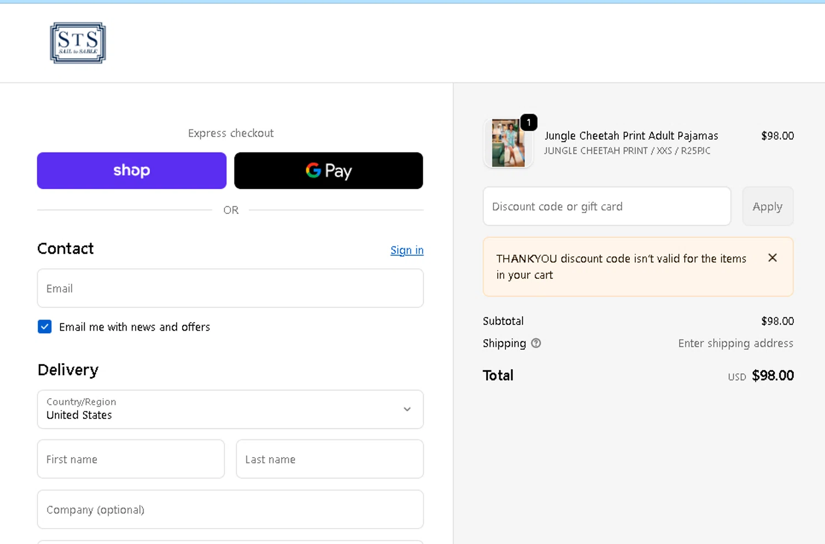Viewport: 825px width, 544px height.
Task: Open the Sign in link
Action: 407,250
